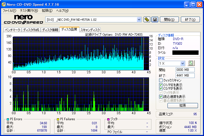Maximize the Nero CD-DVD Speed window
204x136 pixels.
point(193,5)
